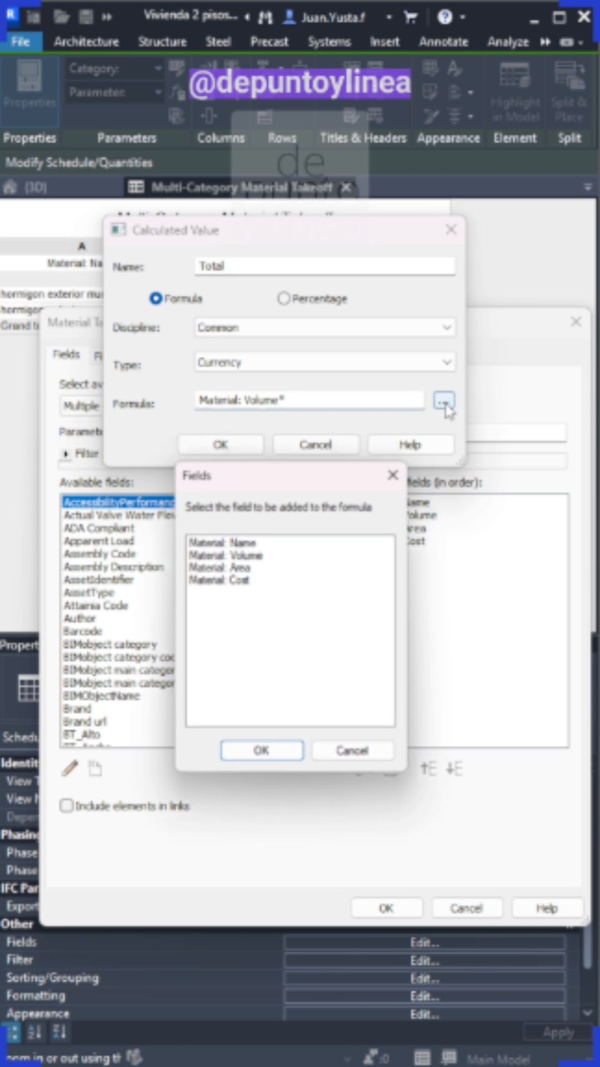
Task: Open the Structure ribbon tab
Action: click(x=162, y=42)
